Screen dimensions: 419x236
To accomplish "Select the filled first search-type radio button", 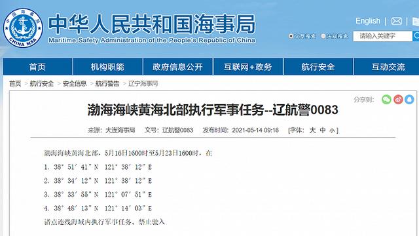I will click(291, 36).
